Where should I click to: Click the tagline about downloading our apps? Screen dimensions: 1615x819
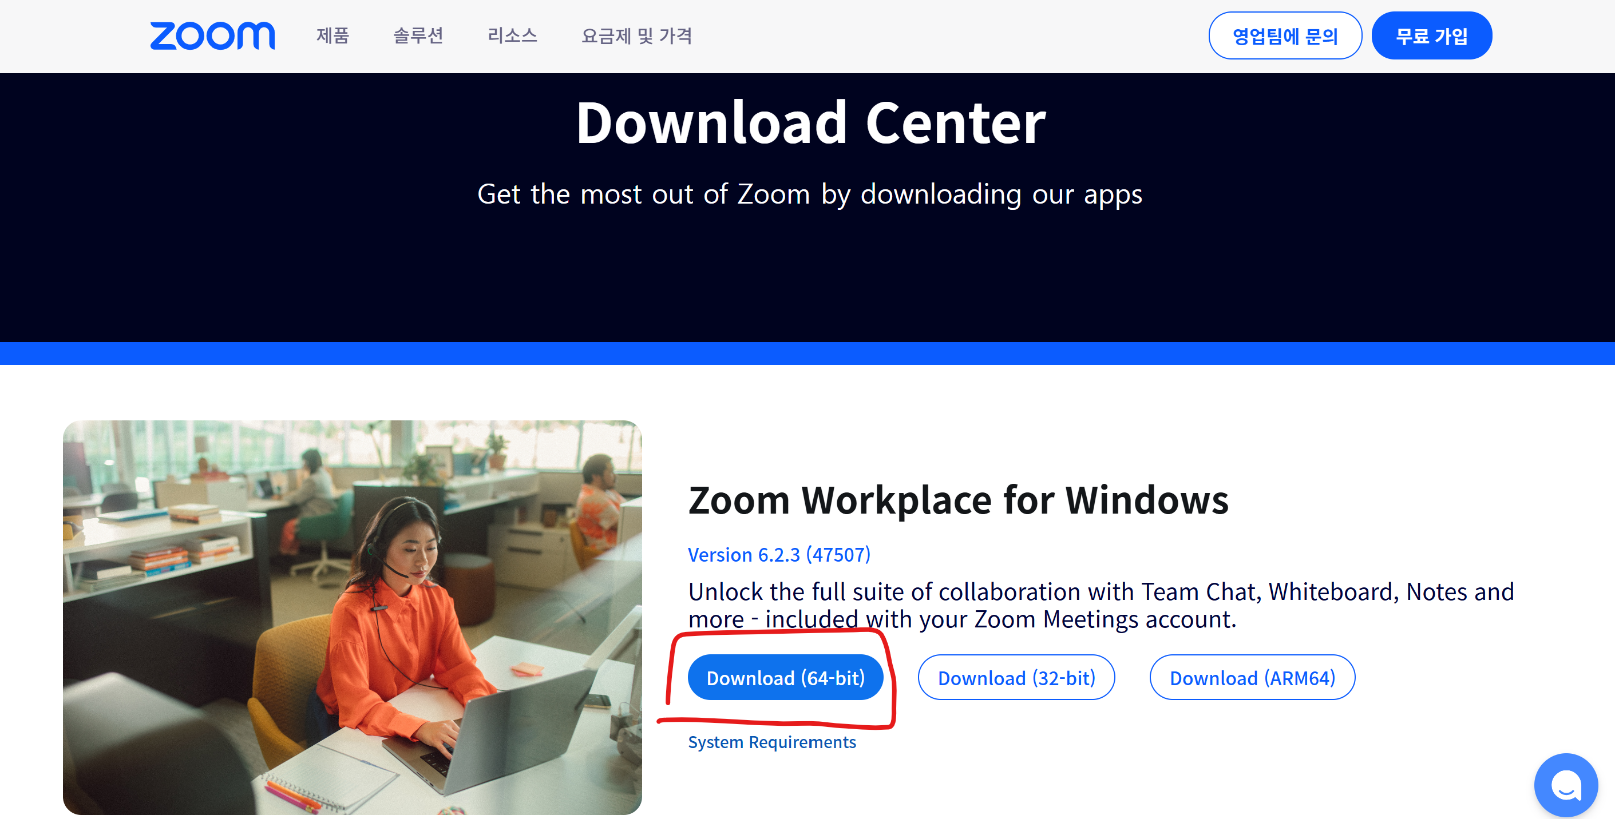pyautogui.click(x=809, y=194)
